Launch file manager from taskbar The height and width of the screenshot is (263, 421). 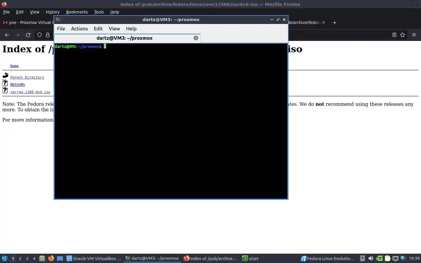tap(42, 258)
